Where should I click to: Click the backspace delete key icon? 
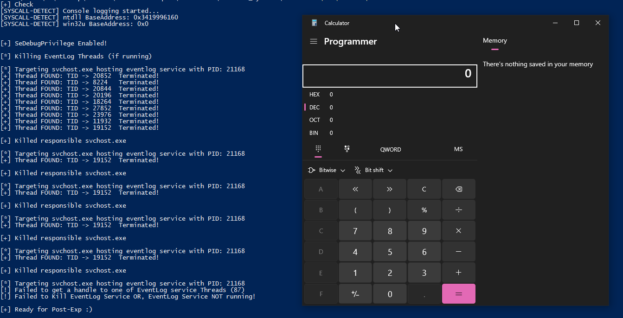tap(459, 189)
